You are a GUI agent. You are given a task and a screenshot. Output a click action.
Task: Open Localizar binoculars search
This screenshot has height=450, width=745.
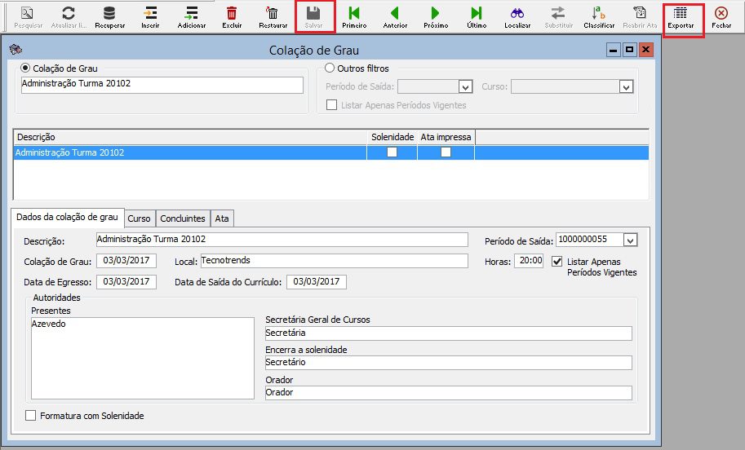[517, 14]
